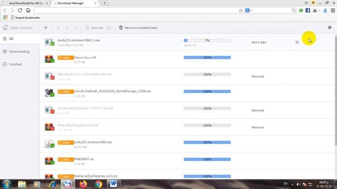Viewport: 337px width, 189px height.
Task: Open download manager settings gear
Action: (330, 27)
